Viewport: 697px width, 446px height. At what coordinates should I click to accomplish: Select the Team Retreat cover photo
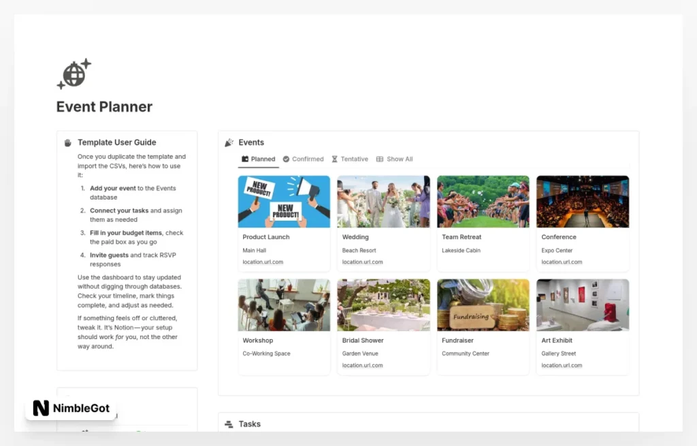click(x=483, y=202)
